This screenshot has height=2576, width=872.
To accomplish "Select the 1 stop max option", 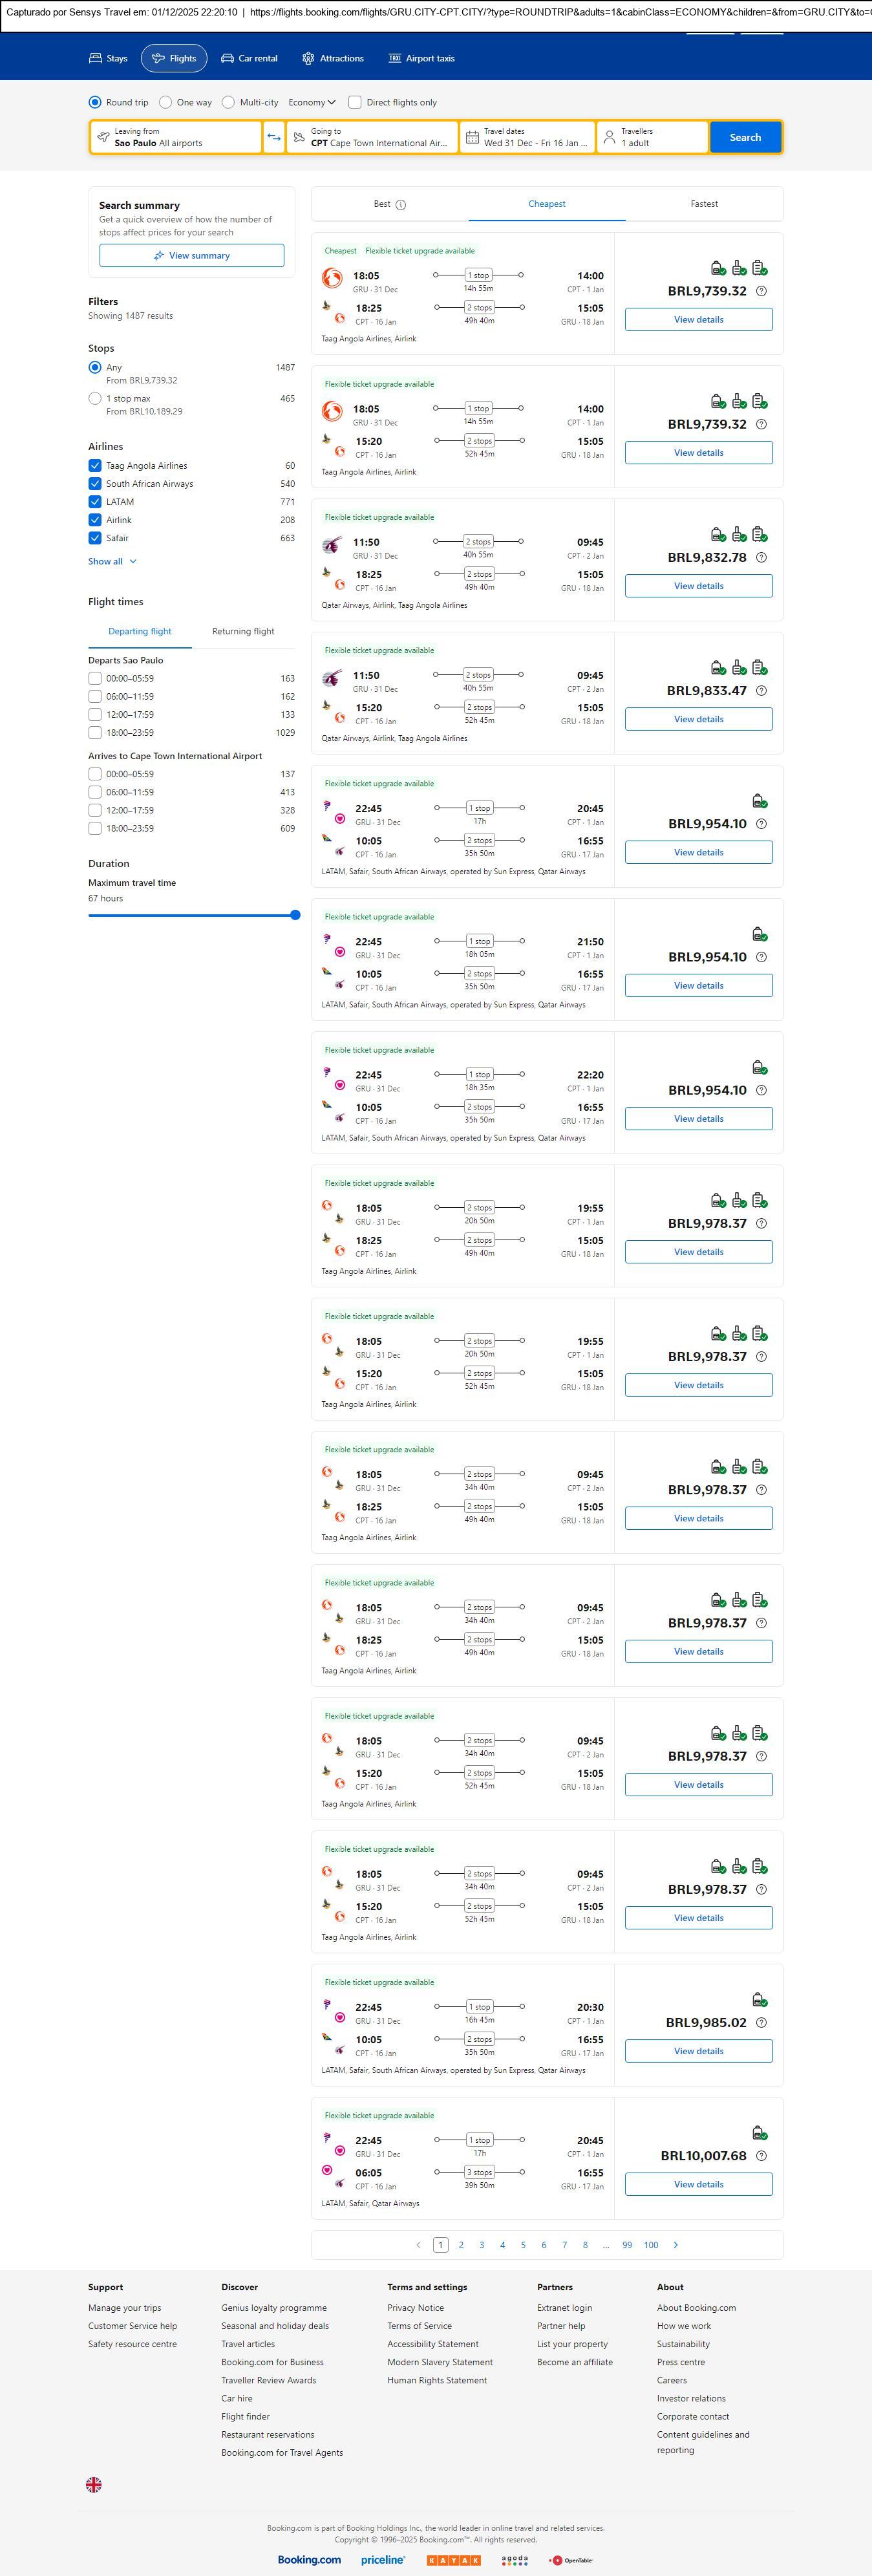I will [x=95, y=398].
